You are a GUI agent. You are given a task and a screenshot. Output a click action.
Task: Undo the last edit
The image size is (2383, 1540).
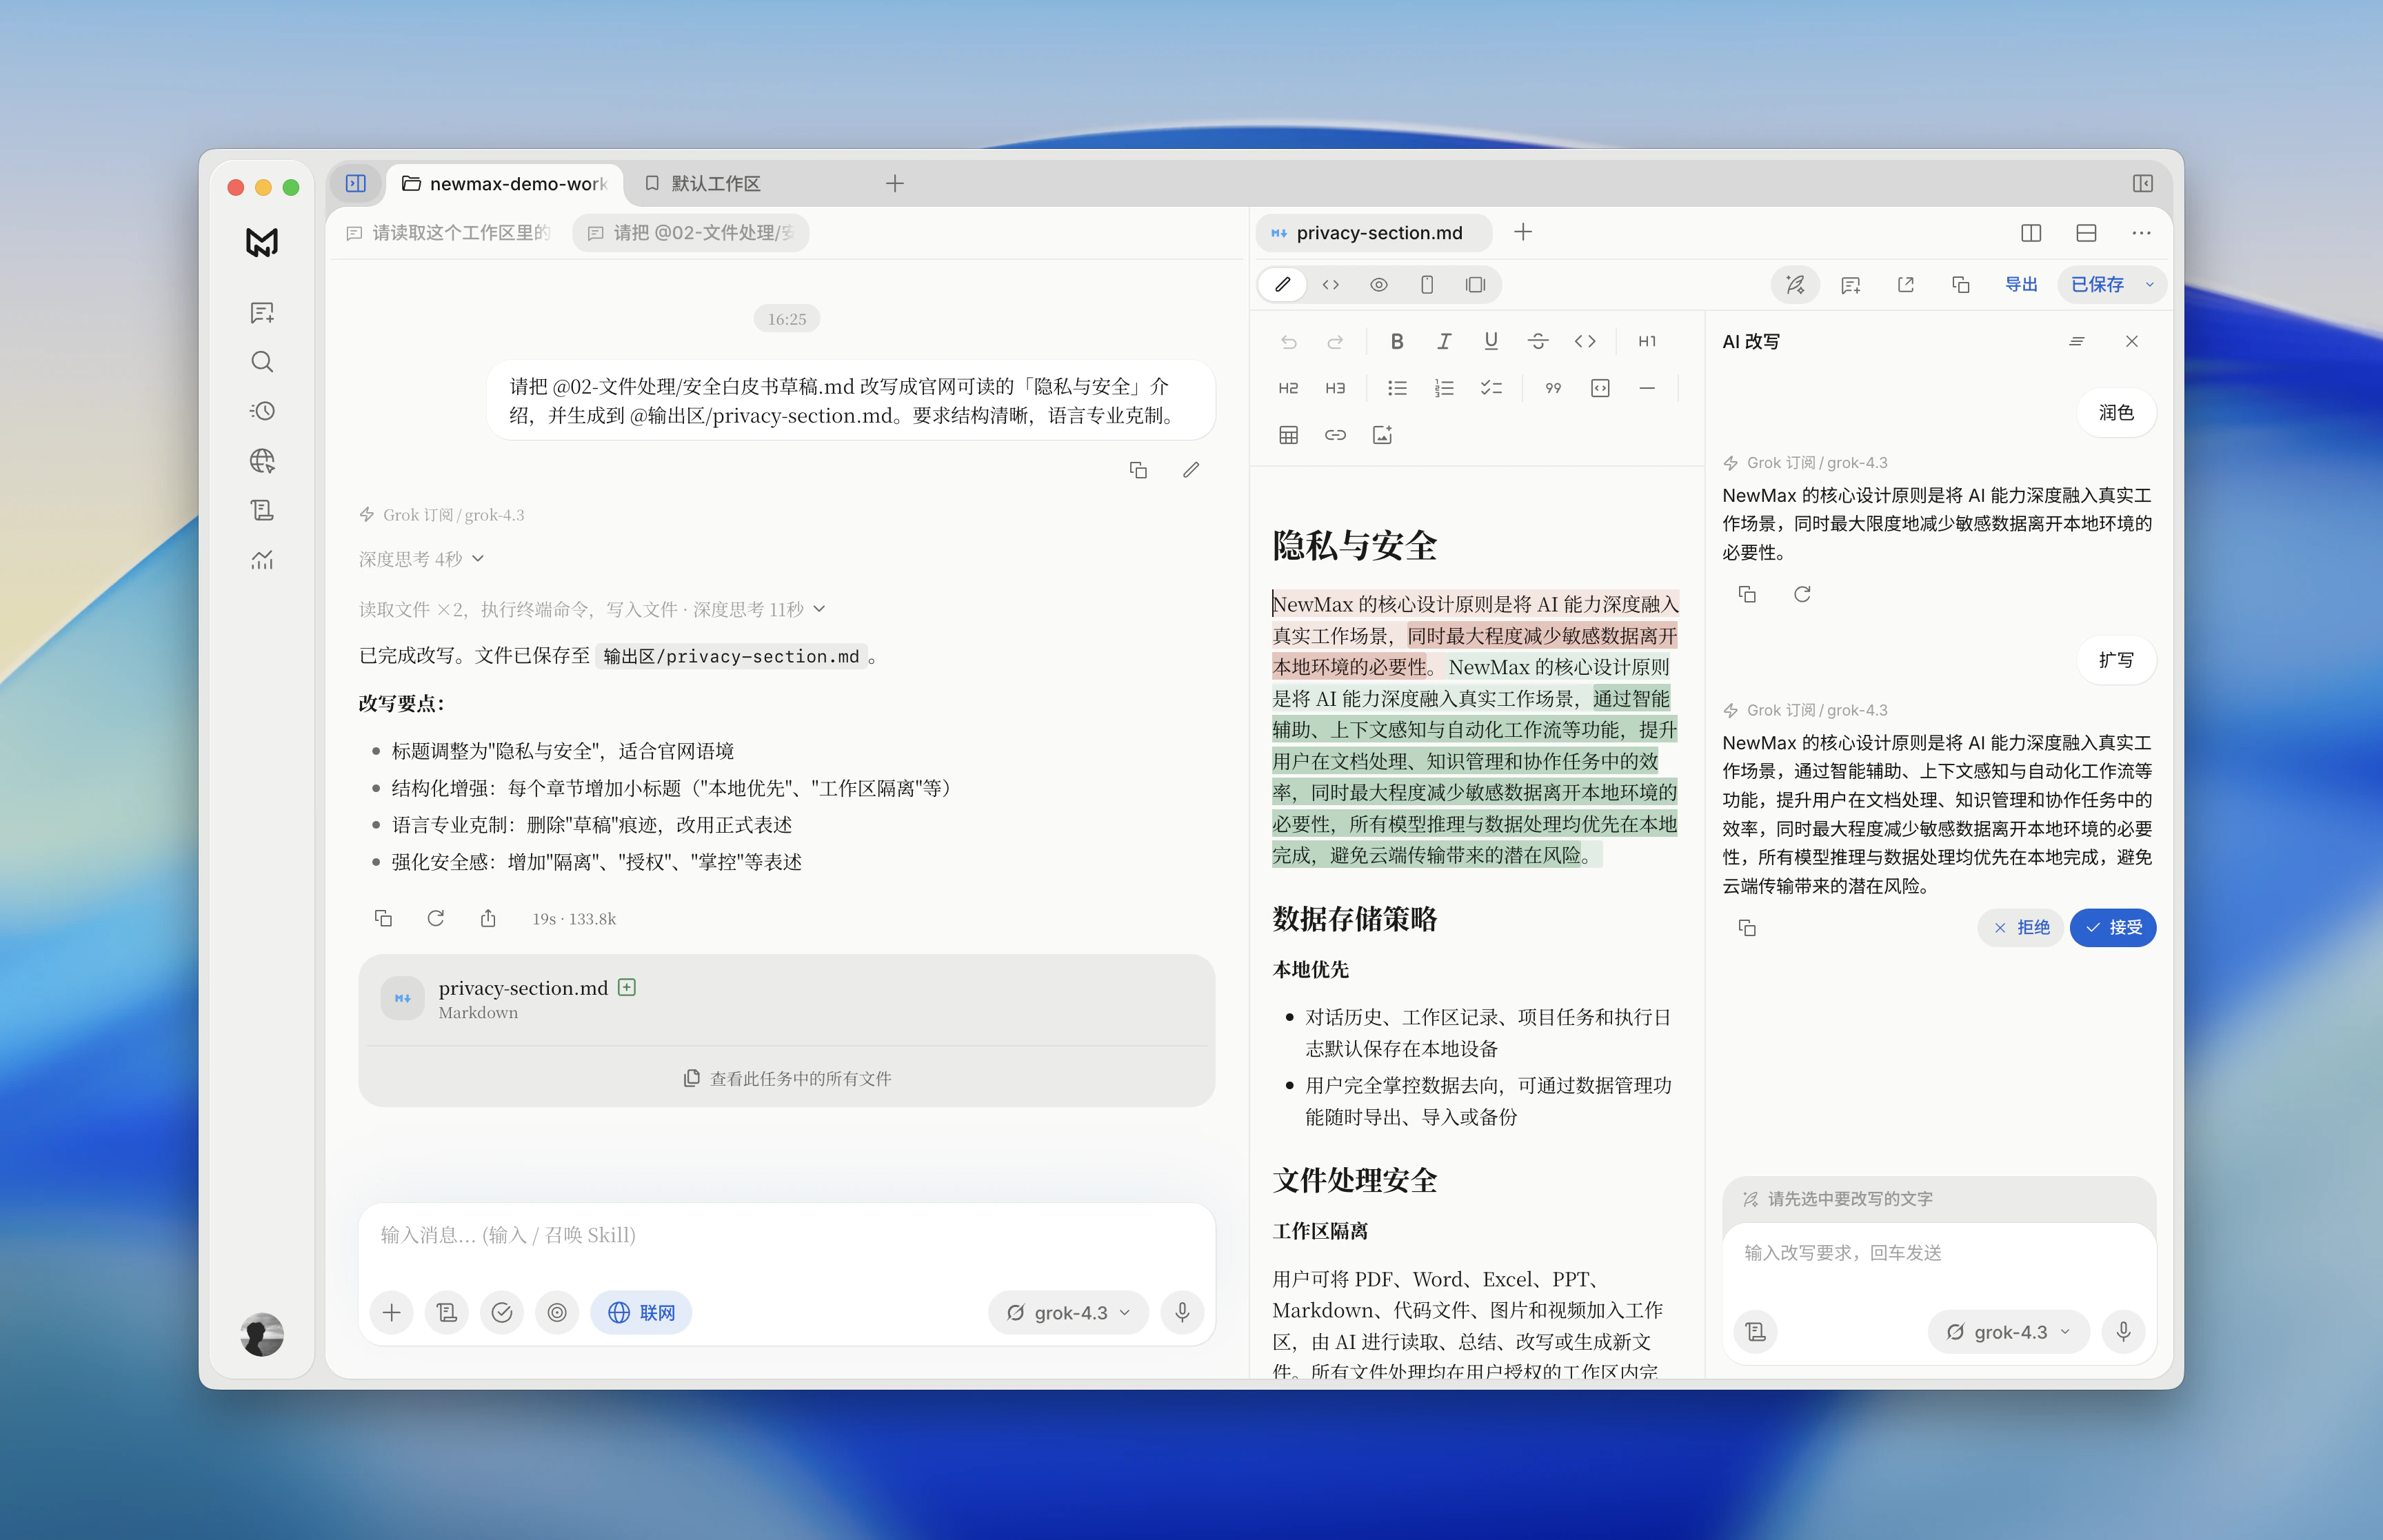(1288, 342)
